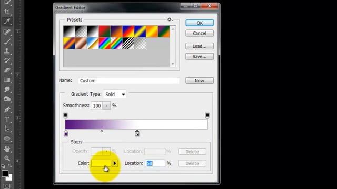Image resolution: width=337 pixels, height=189 pixels.
Task: Click Presets scrollbar up arrow
Action: click(x=173, y=29)
